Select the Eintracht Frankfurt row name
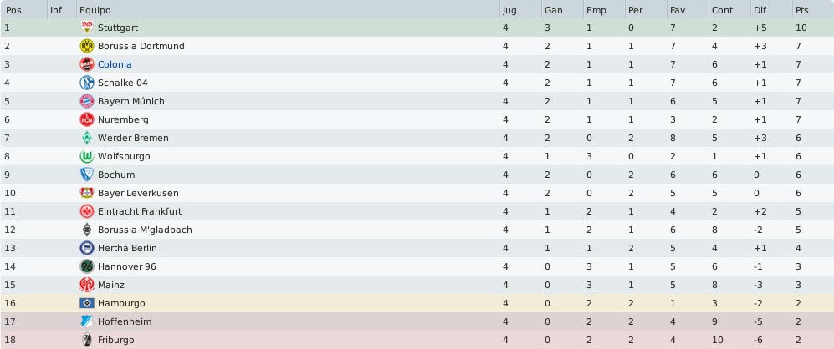834x349 pixels. (140, 211)
